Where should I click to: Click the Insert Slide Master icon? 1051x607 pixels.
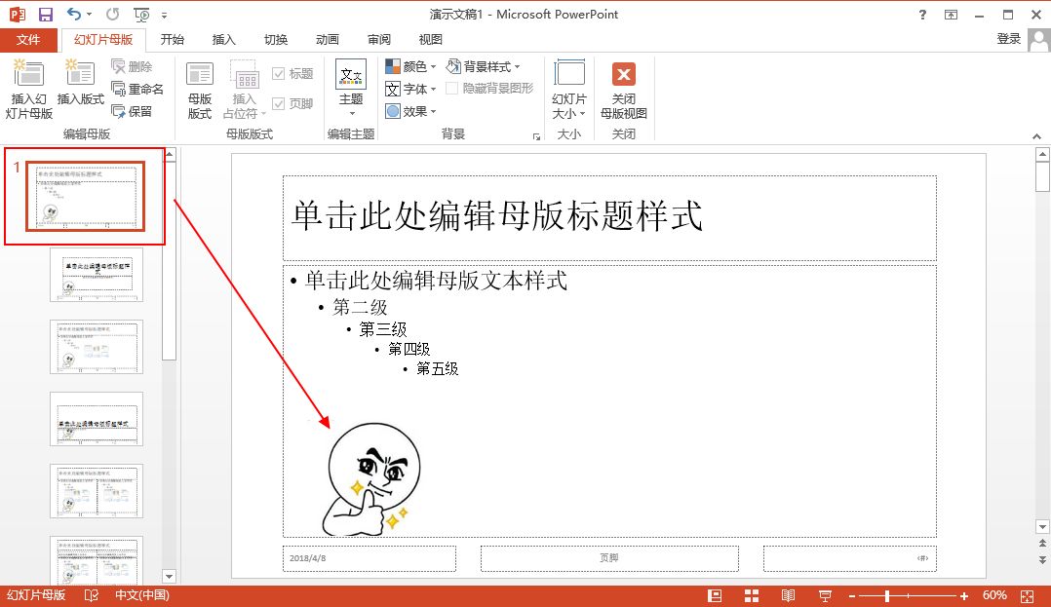coord(29,75)
